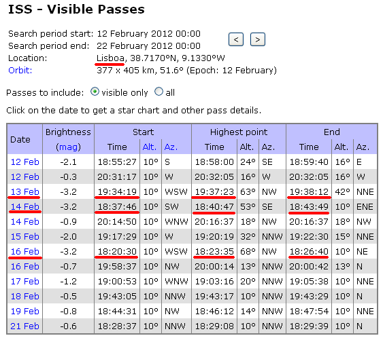Click end time 18:43:49

(x=309, y=206)
